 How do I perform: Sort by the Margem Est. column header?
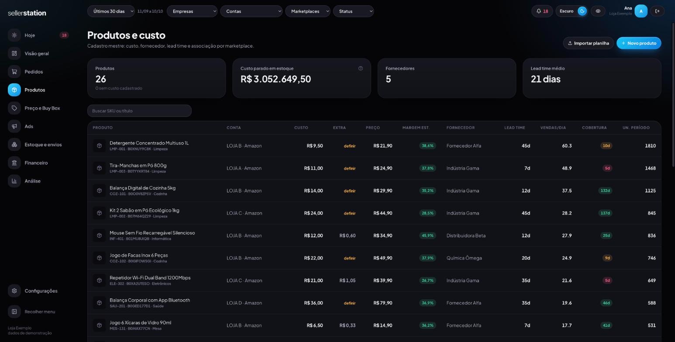pyautogui.click(x=416, y=128)
